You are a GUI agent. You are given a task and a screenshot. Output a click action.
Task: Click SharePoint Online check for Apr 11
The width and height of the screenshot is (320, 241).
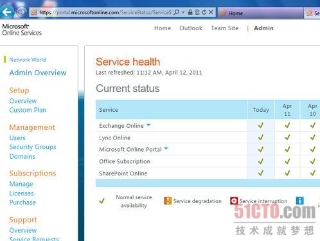287,173
